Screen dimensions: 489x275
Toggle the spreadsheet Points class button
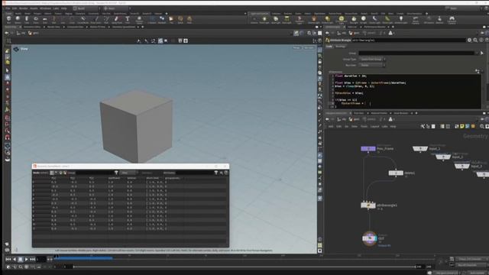pyautogui.click(x=52, y=173)
